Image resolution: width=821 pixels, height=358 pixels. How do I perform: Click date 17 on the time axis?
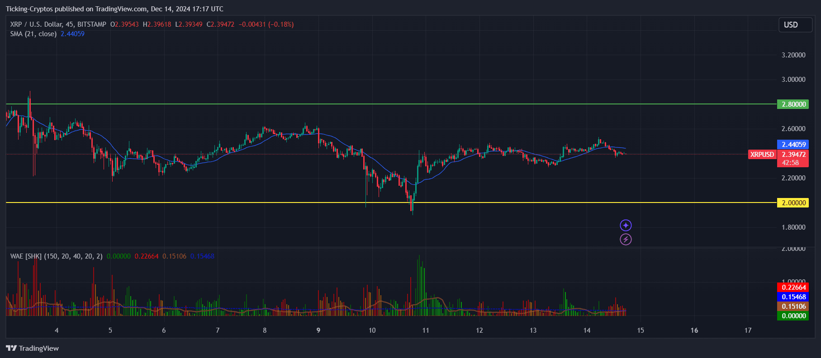coord(748,330)
